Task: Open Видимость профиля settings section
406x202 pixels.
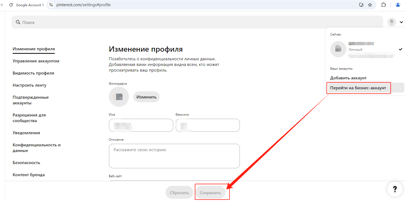Action: (x=33, y=73)
